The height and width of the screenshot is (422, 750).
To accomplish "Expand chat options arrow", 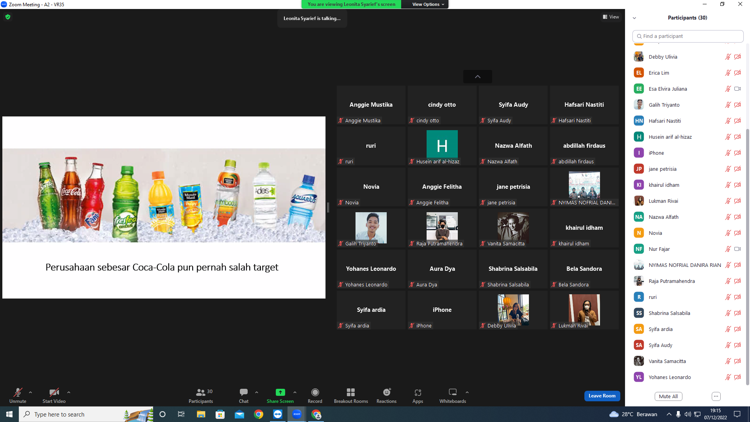I will 257,392.
